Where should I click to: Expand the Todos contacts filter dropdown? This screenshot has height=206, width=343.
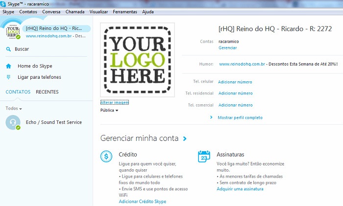click(x=14, y=108)
